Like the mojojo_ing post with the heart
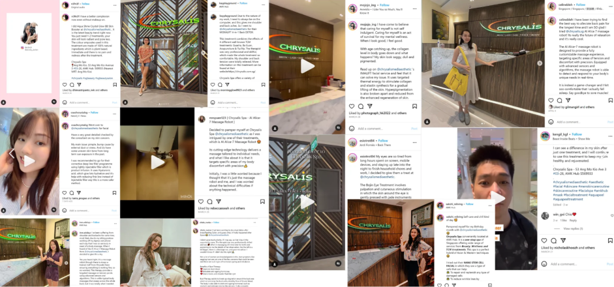614x287 pixels. pyautogui.click(x=352, y=106)
